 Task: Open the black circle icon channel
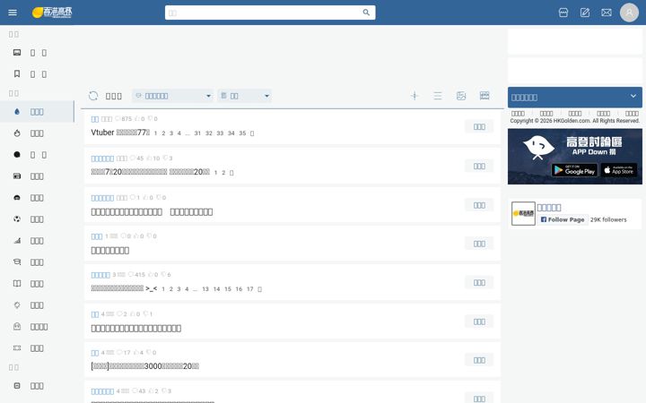[37, 155]
